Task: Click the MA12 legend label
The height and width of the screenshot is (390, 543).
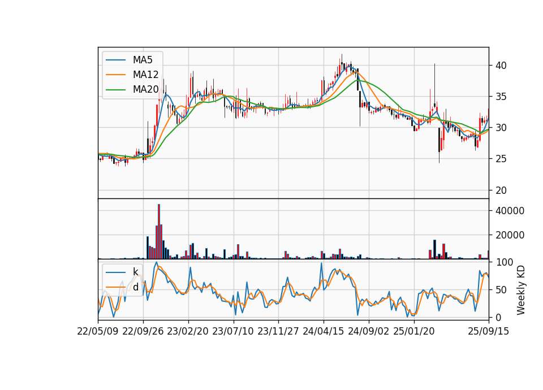Action: 145,75
